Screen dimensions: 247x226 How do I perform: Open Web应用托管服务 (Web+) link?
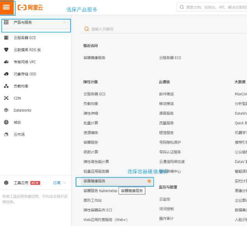click(x=106, y=220)
